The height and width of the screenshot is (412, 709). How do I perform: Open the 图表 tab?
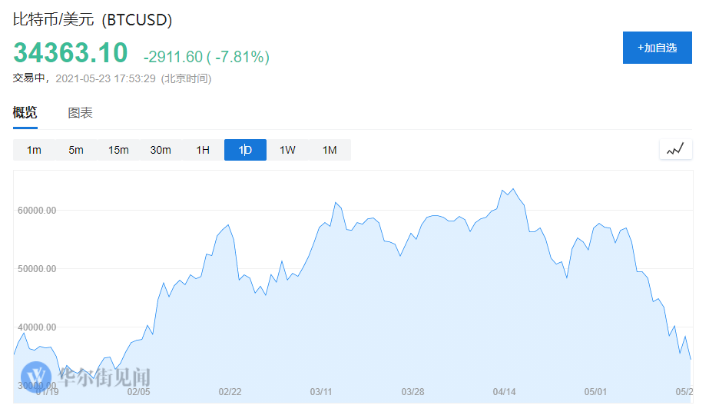[x=80, y=113]
